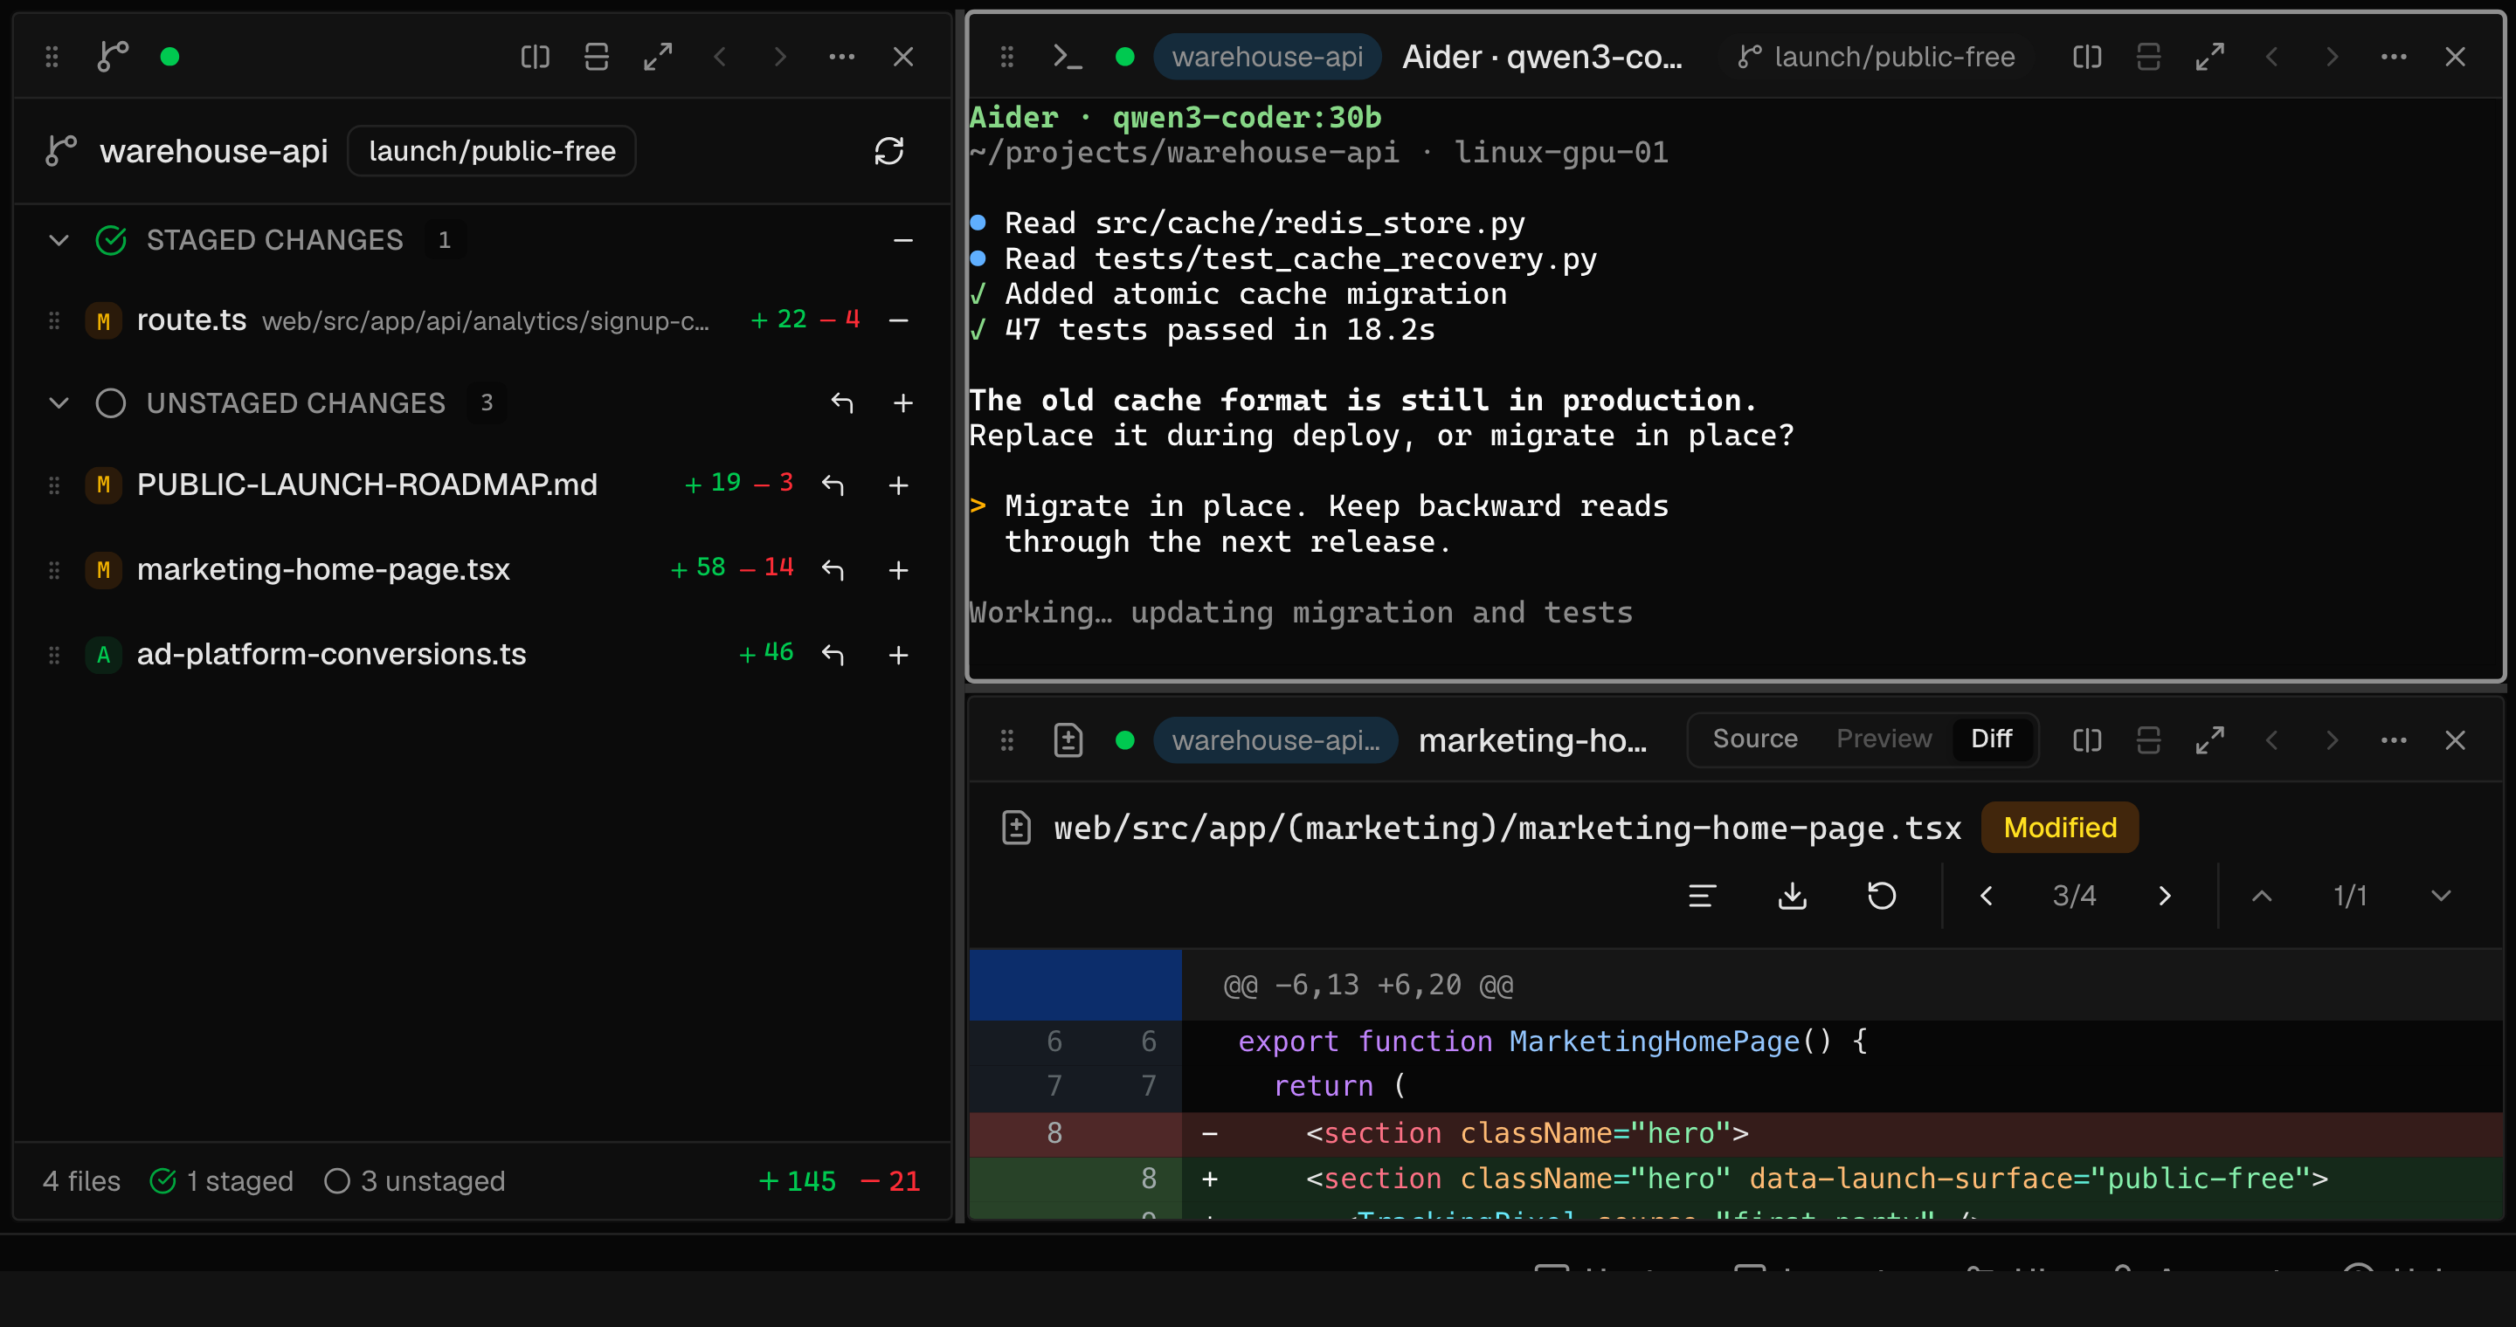2516x1327 pixels.
Task: Click the diff panel grip handle
Action: point(1007,740)
